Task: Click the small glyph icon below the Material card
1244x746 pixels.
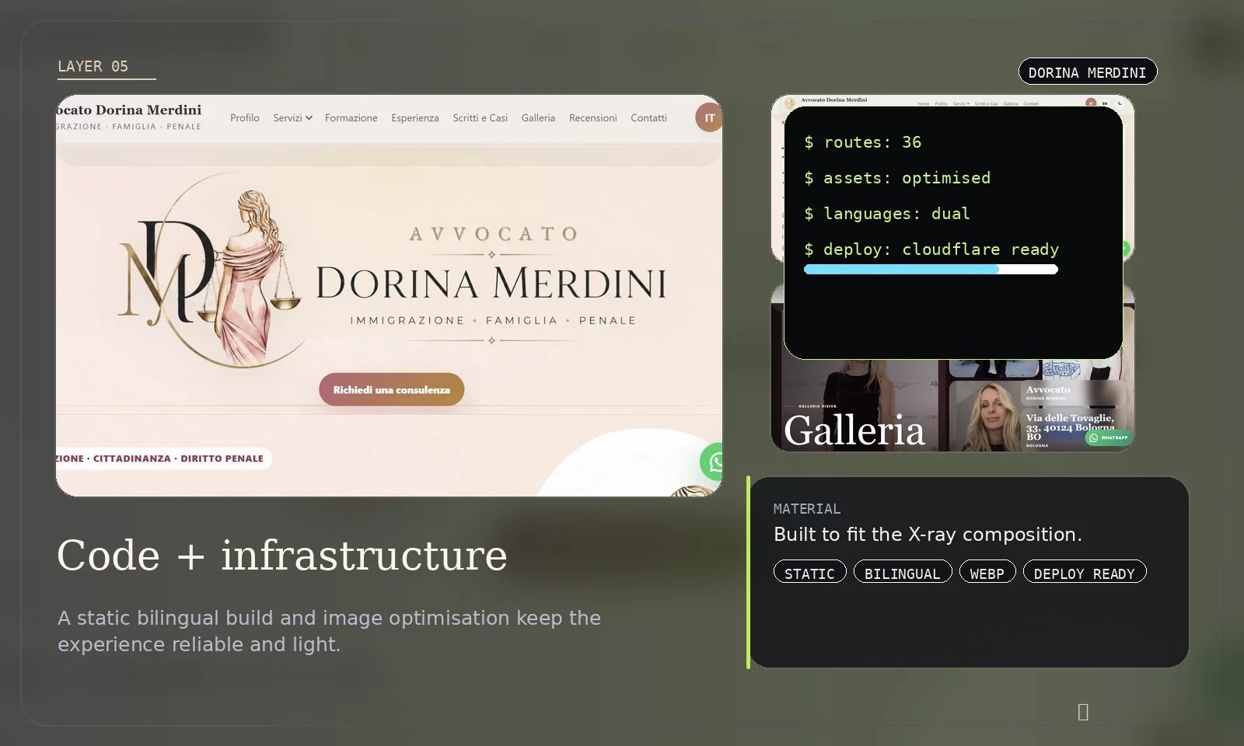Action: point(1083,712)
